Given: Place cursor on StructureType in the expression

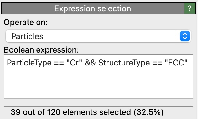Looking at the screenshot, I should pyautogui.click(x=124, y=63).
